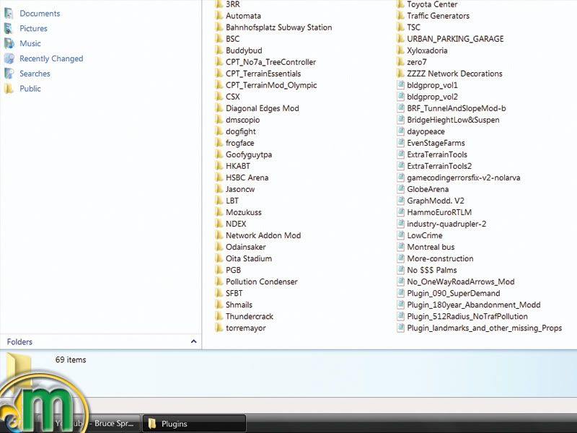
Task: Expand the Folders pane chevron
Action: 193,341
